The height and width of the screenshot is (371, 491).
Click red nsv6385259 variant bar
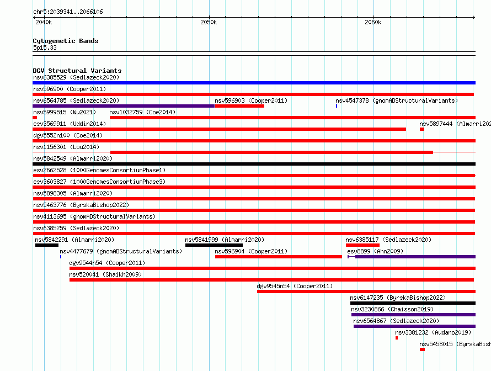click(254, 234)
